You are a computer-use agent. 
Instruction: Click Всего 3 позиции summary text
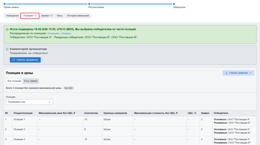point(34,88)
